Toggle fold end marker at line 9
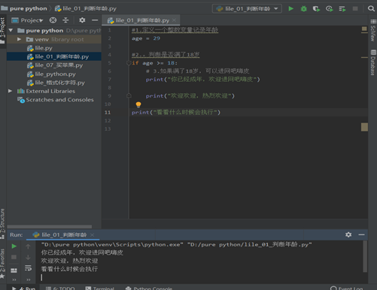Screen dimensions: 377x290 129,95
